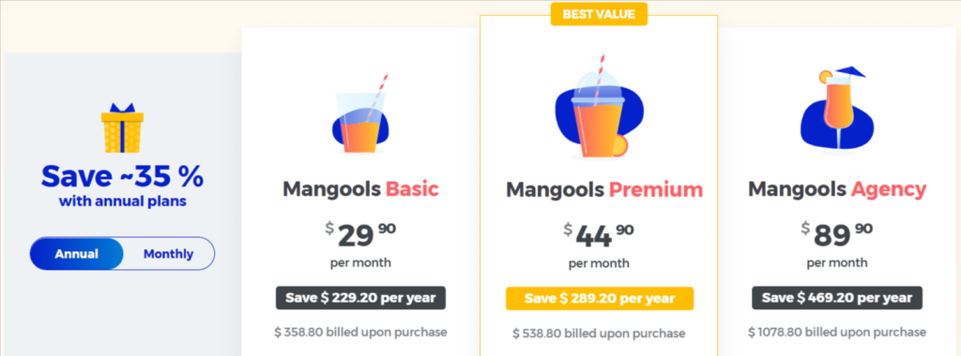Click the yellow Save $ 289.20 per year badge
This screenshot has height=356, width=961.
(600, 299)
